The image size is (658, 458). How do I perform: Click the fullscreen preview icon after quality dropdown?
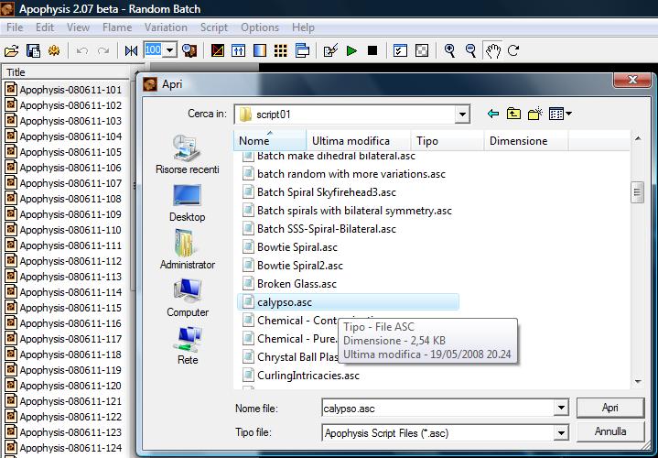click(189, 51)
